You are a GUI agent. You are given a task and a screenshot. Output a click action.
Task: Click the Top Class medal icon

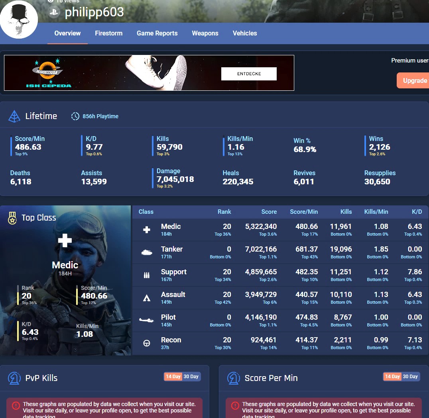point(12,218)
